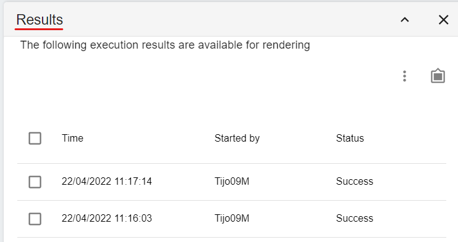The width and height of the screenshot is (458, 242).
Task: Collapse the Results panel with the chevron
Action: (x=404, y=20)
